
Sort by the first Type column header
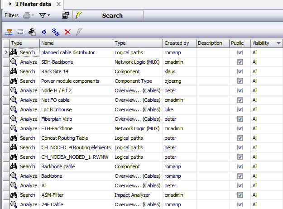24,43
